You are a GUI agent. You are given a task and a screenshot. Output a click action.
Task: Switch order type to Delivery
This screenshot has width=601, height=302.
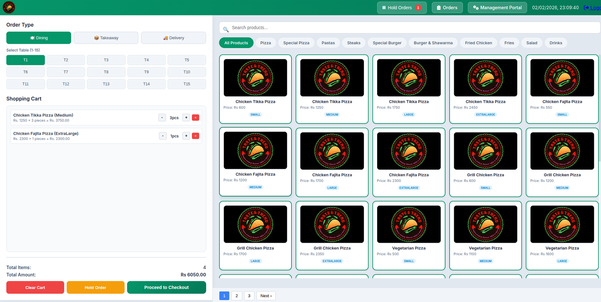(x=173, y=38)
